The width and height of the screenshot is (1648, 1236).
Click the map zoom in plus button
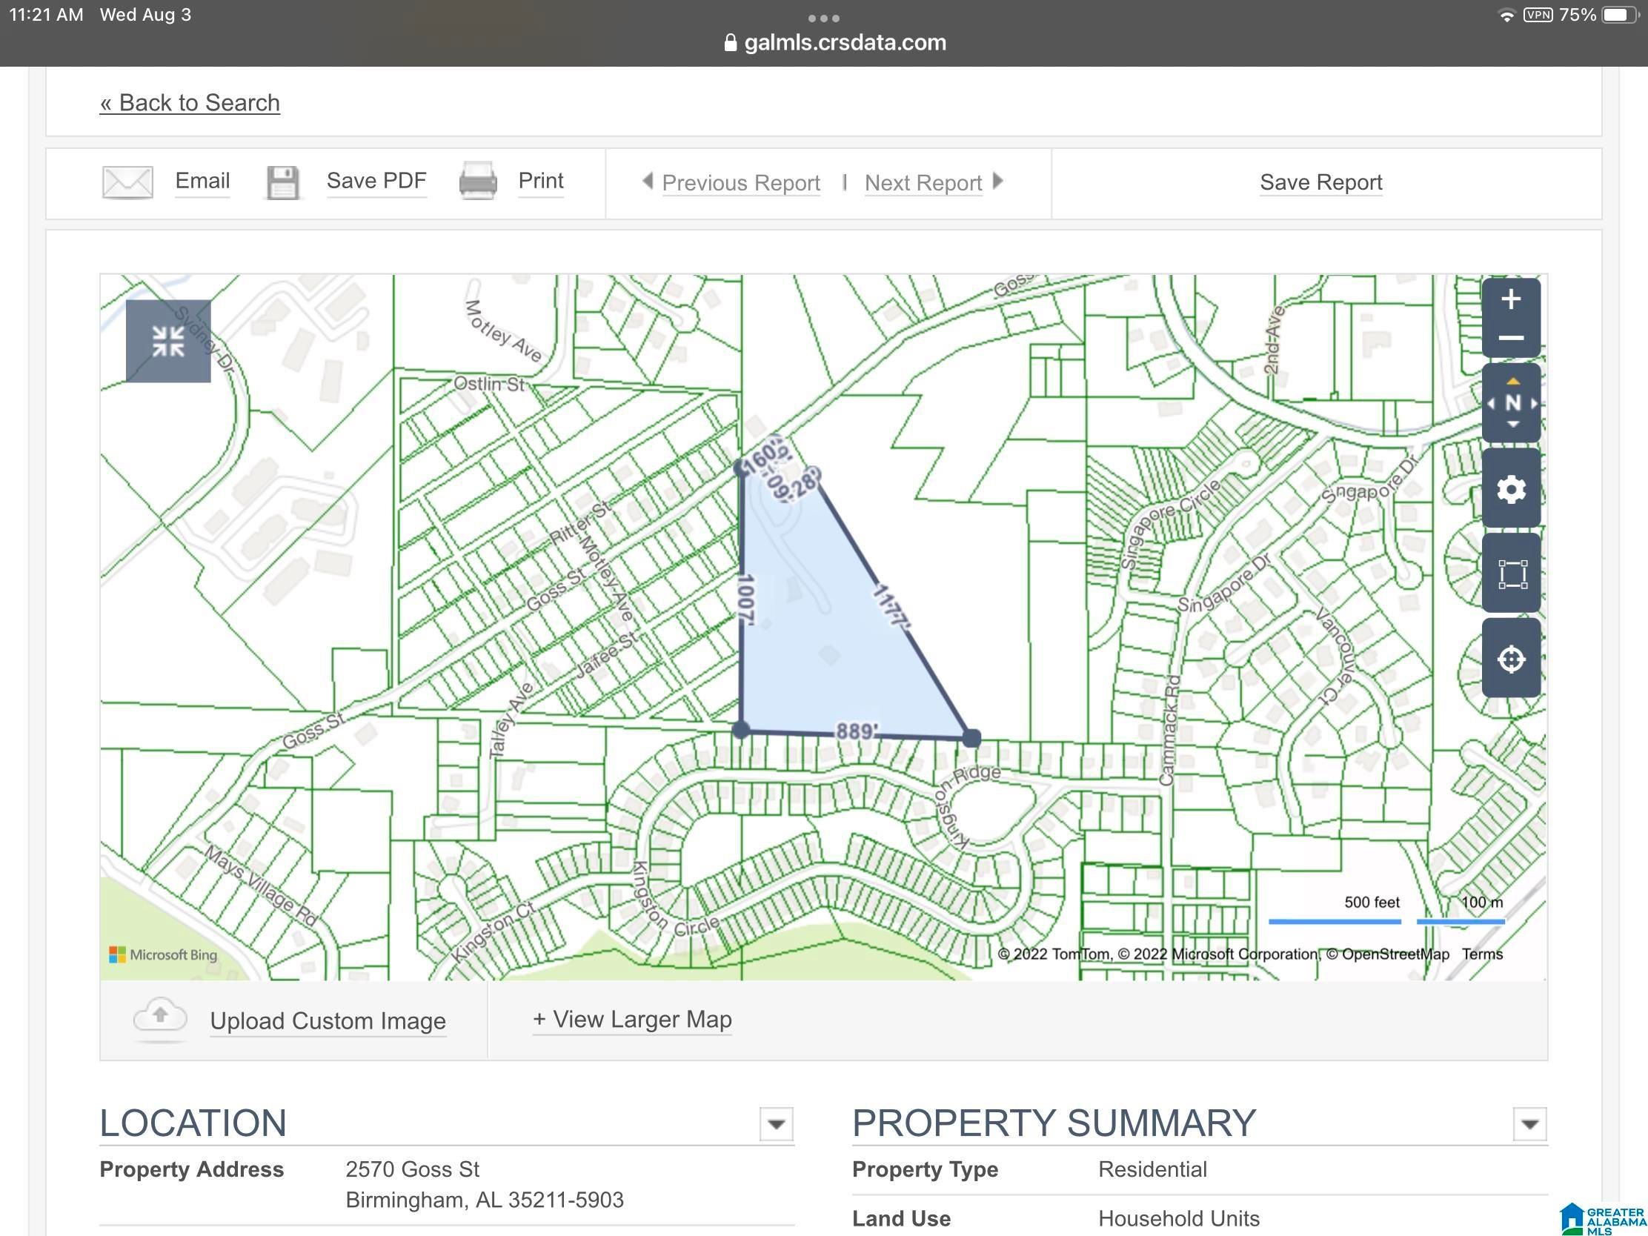tap(1510, 299)
